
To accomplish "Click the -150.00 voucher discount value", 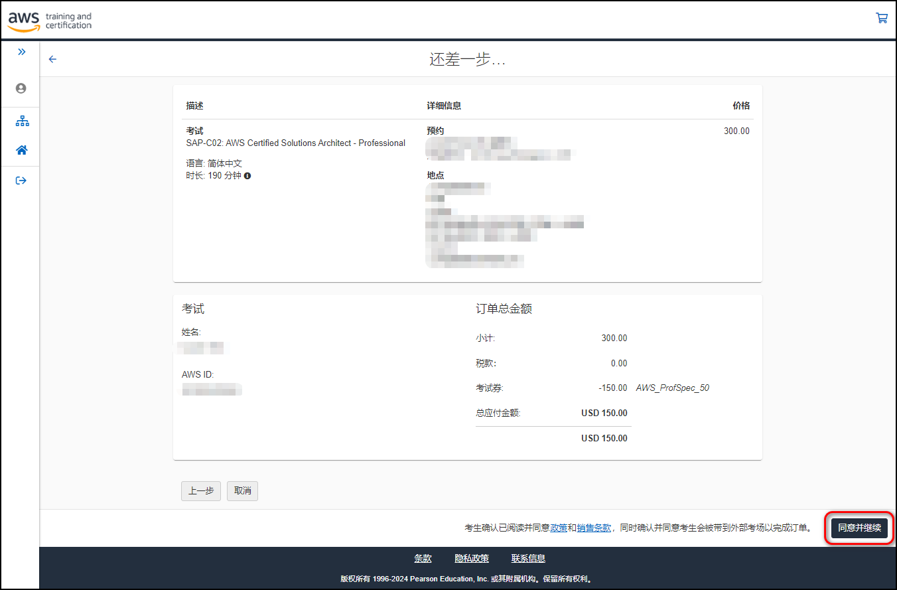I will coord(612,388).
